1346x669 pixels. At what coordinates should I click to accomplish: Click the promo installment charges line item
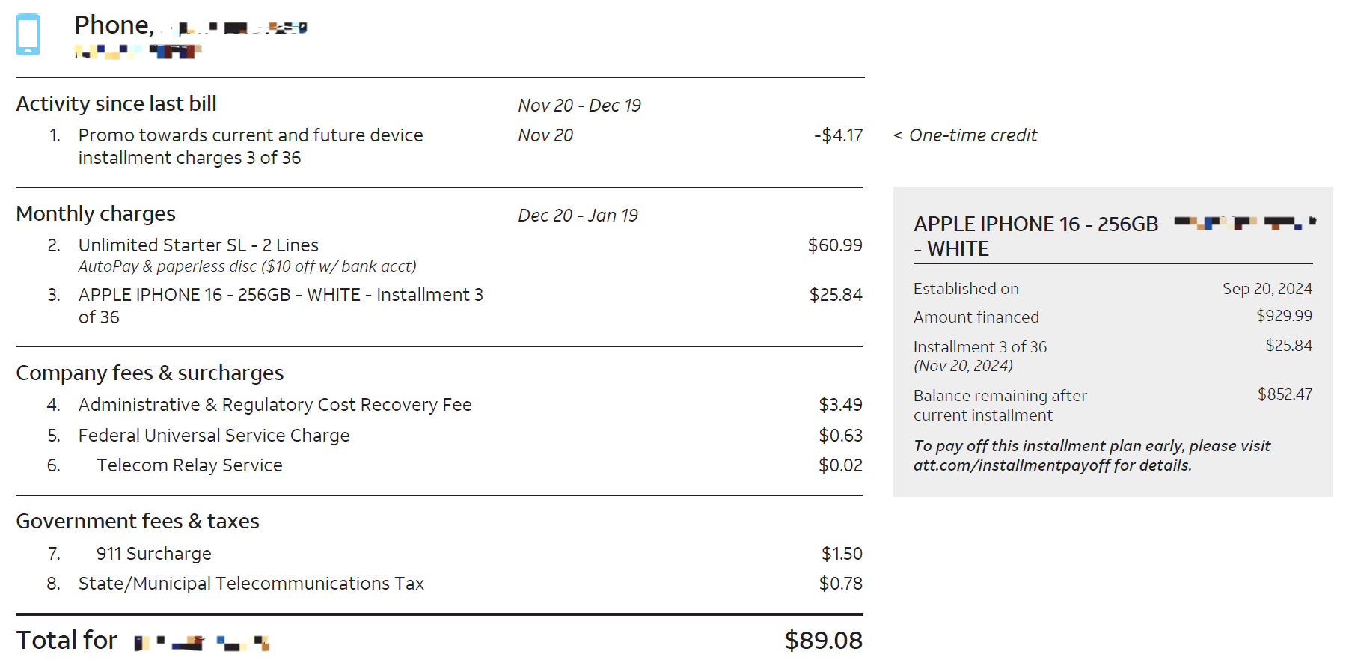click(x=251, y=147)
